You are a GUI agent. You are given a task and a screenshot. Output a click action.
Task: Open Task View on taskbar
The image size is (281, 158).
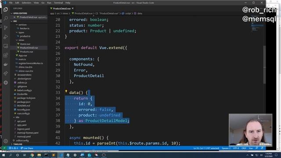point(25,155)
